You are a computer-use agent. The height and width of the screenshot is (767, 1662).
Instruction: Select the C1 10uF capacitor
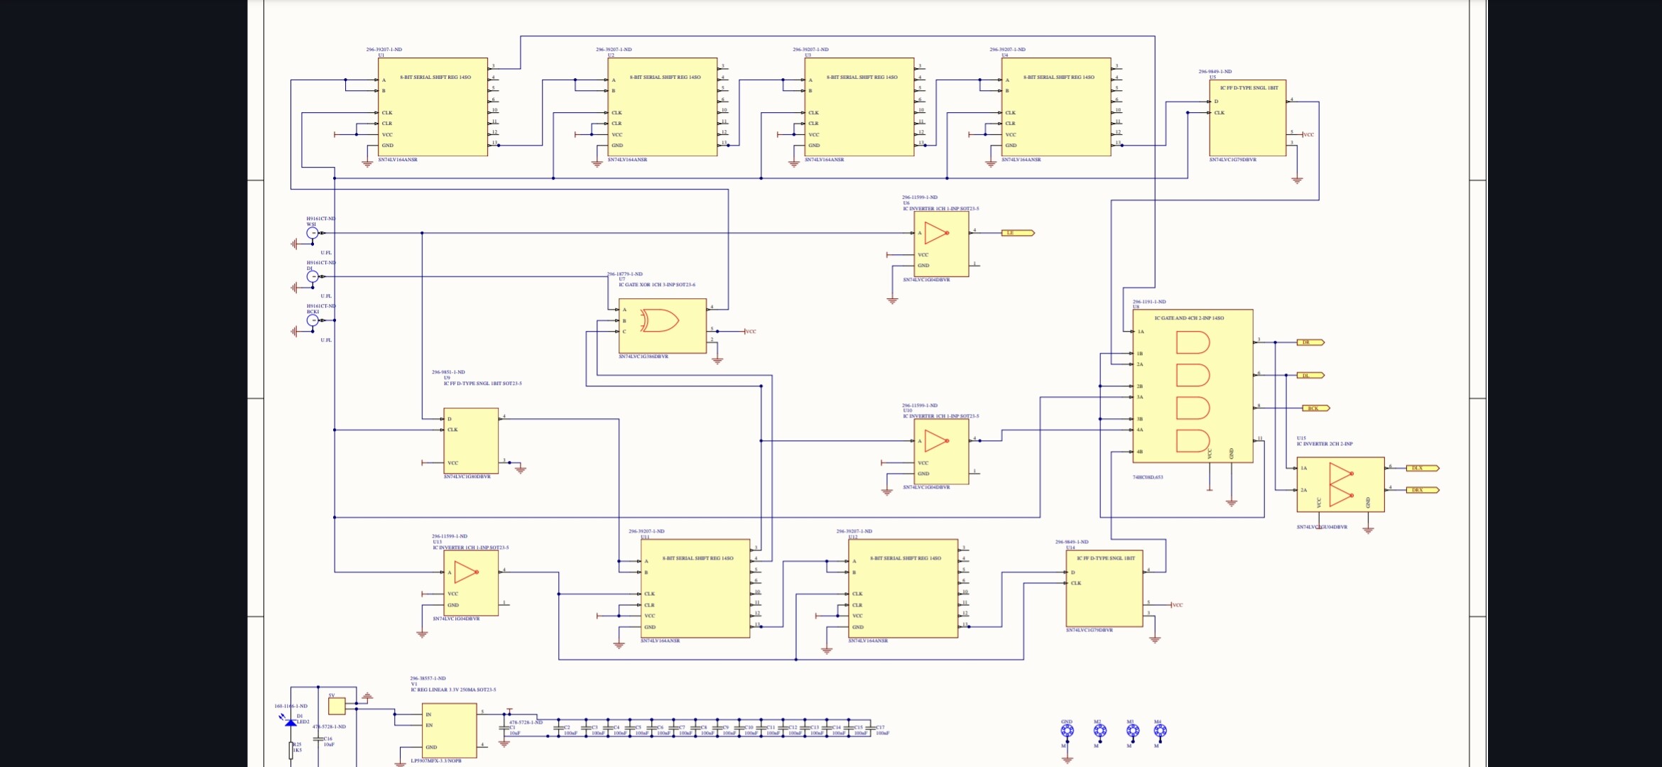click(504, 729)
